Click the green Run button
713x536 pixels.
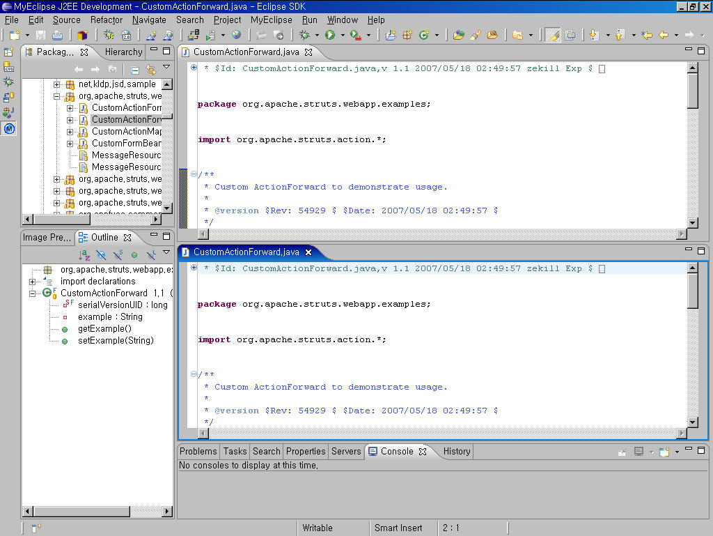(x=330, y=35)
